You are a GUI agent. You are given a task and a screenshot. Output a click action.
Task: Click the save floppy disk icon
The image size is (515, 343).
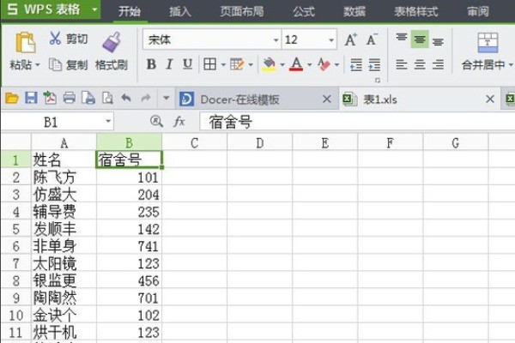(31, 98)
